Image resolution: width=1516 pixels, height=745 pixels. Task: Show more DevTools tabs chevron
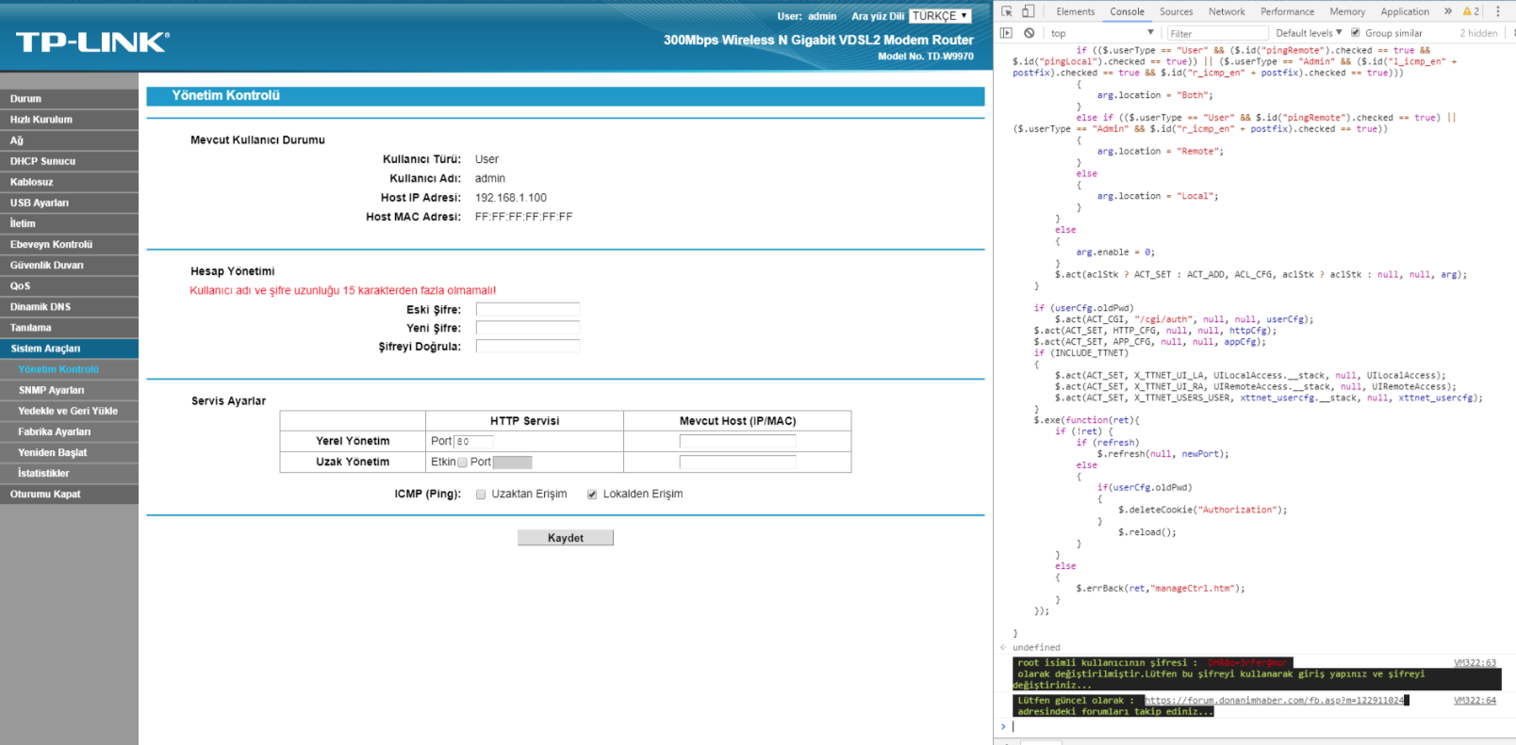pos(1448,11)
